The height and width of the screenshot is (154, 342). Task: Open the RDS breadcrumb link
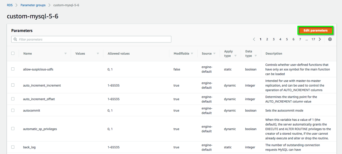[x=10, y=5]
